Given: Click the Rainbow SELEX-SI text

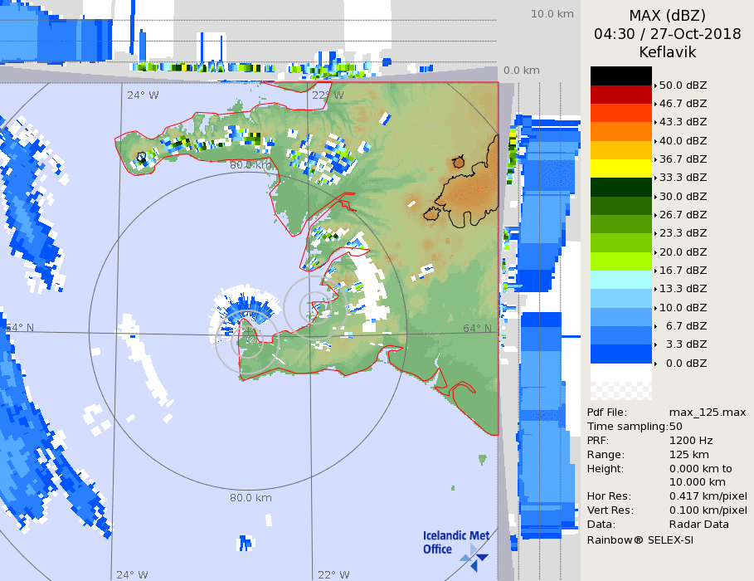Looking at the screenshot, I should click(x=640, y=539).
